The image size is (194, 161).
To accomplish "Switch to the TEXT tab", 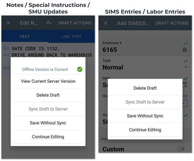I will [25, 36].
